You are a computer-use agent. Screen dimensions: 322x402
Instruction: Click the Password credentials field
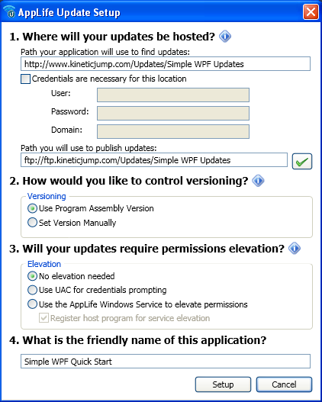(173, 113)
